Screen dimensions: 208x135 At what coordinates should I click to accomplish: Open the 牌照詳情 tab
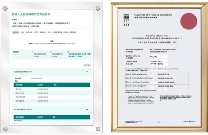click(15, 32)
